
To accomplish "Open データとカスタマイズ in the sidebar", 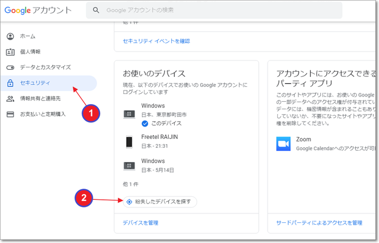I will [x=45, y=67].
